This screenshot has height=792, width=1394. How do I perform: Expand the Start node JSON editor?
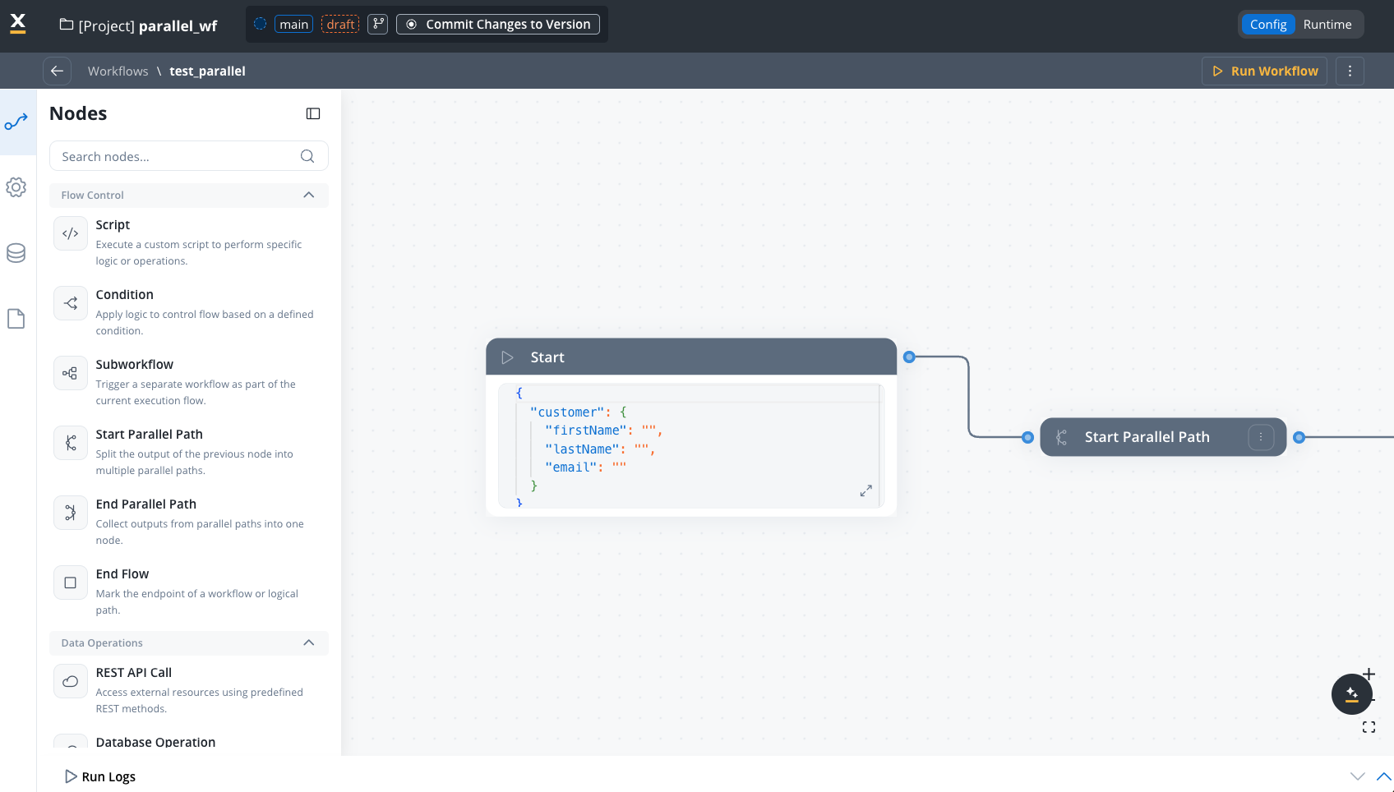click(865, 490)
